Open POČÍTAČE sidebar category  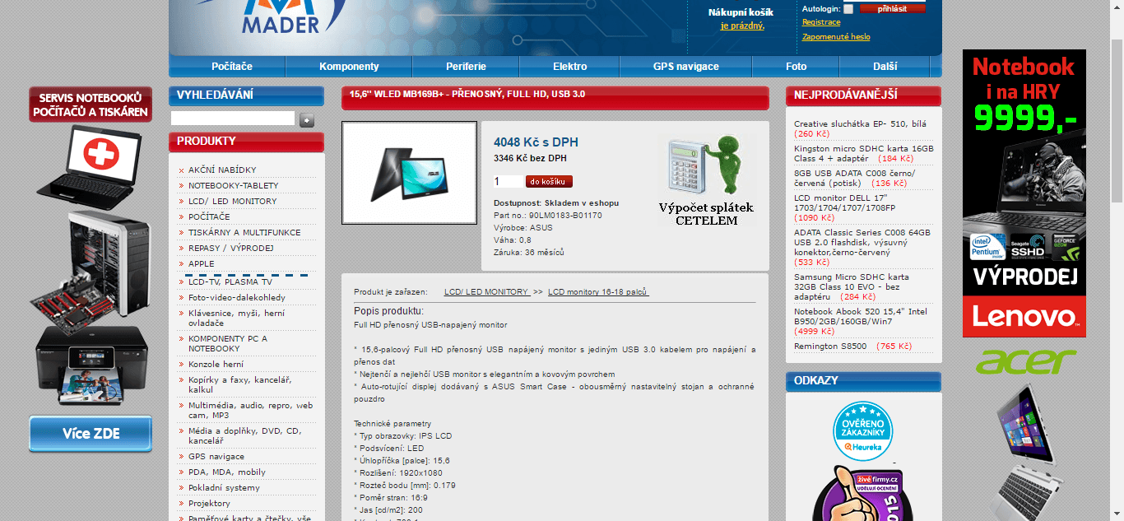point(209,217)
